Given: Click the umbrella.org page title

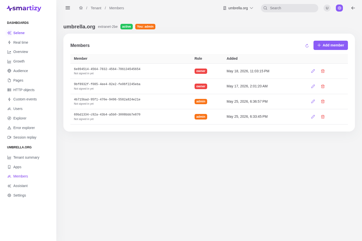Looking at the screenshot, I should pyautogui.click(x=79, y=27).
